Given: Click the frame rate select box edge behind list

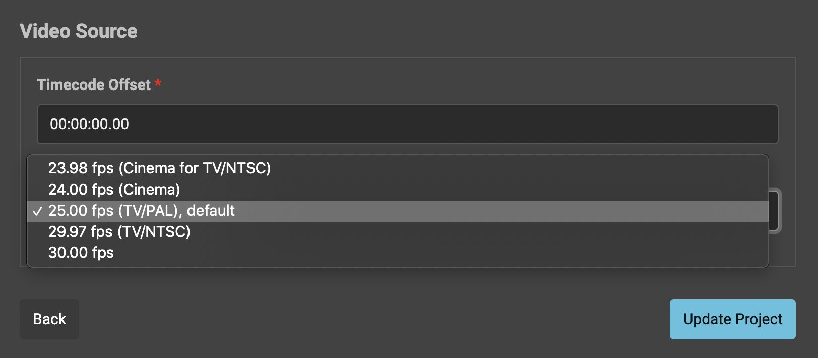Looking at the screenshot, I should (775, 211).
